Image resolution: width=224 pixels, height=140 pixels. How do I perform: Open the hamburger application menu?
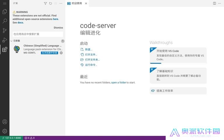(5, 3)
